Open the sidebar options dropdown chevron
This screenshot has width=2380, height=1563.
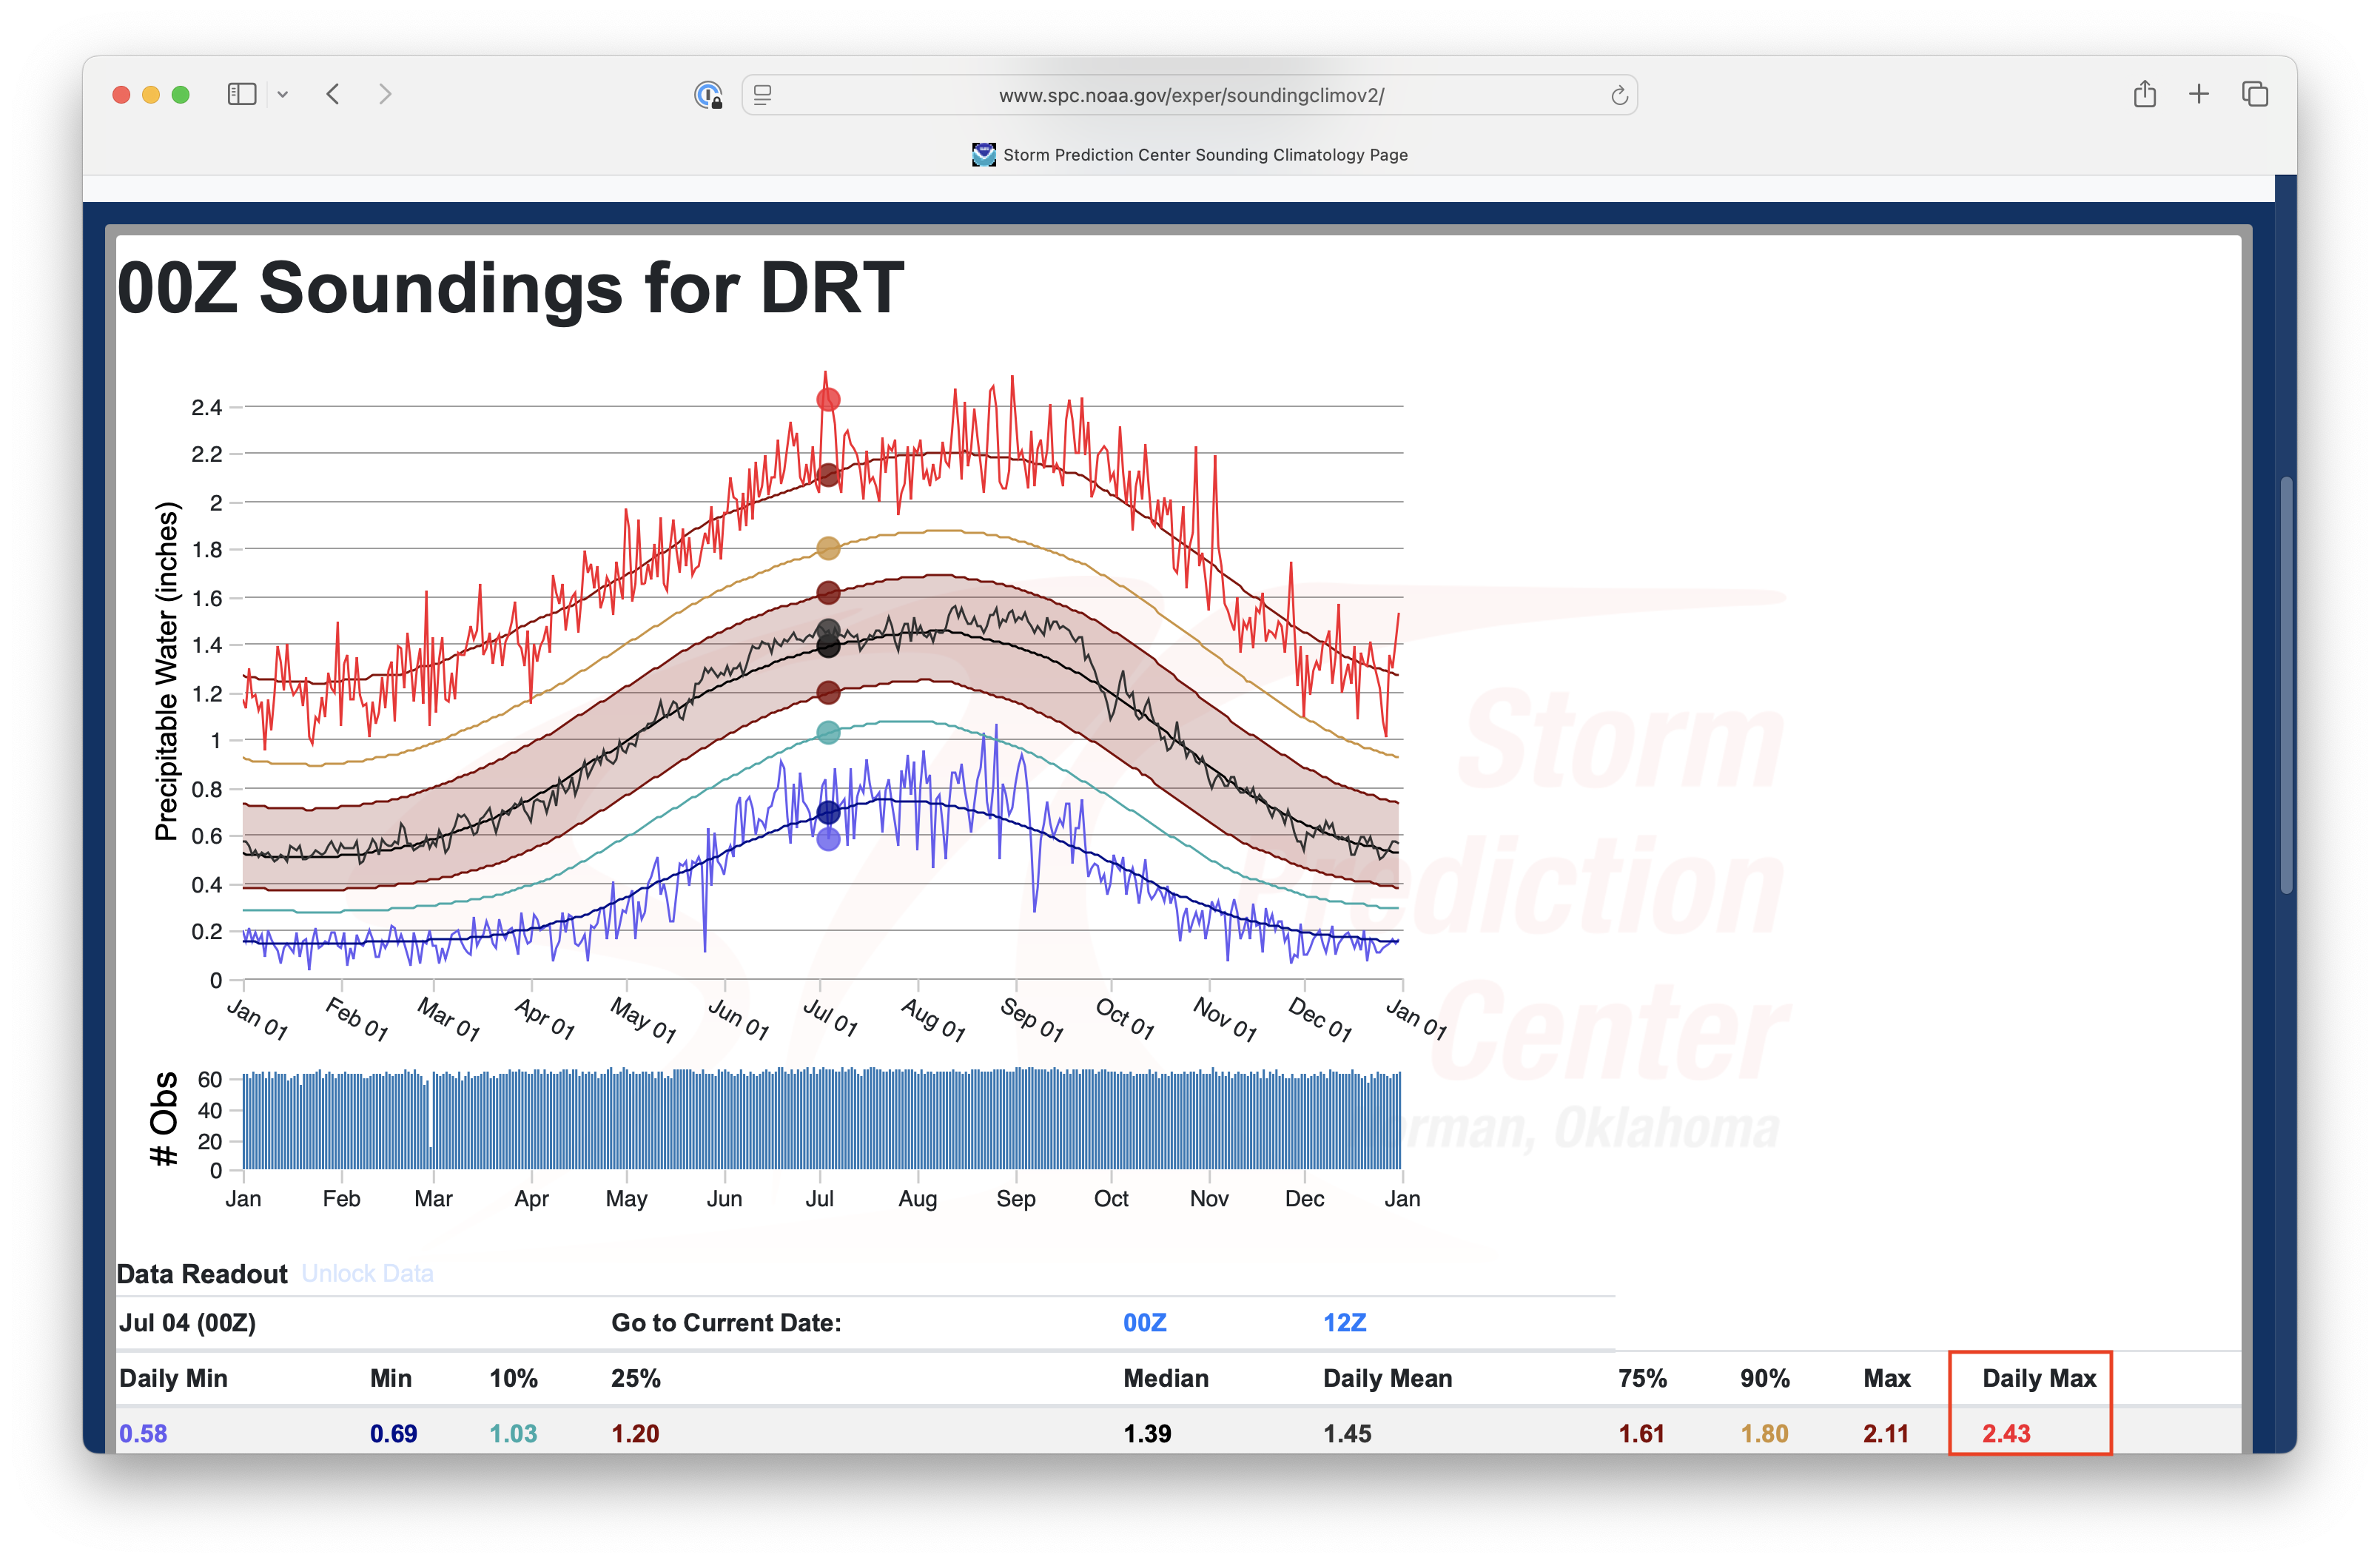pyautogui.click(x=283, y=95)
